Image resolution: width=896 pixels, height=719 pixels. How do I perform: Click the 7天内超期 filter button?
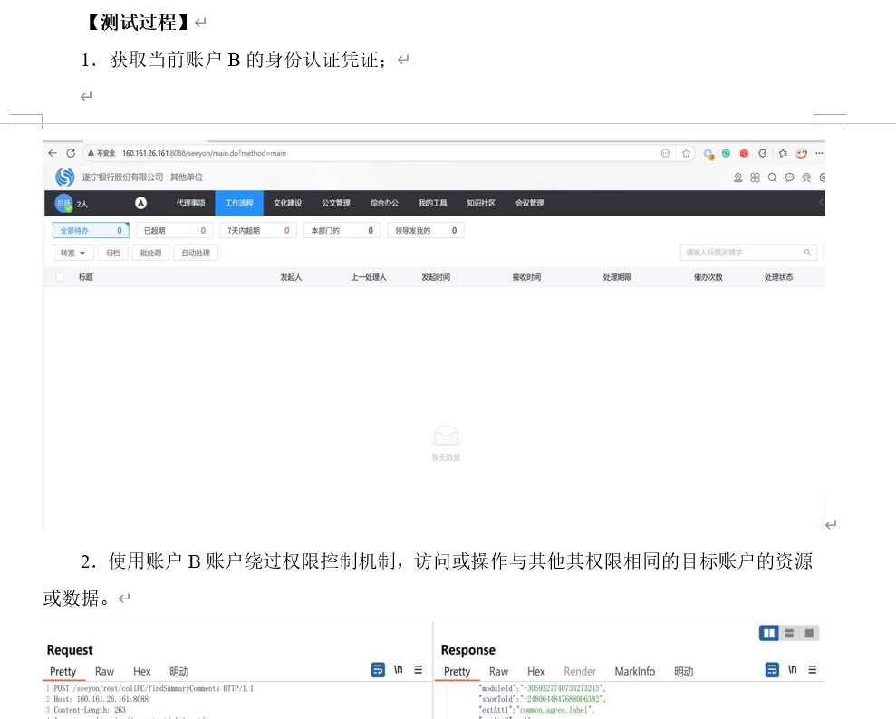[x=258, y=230]
